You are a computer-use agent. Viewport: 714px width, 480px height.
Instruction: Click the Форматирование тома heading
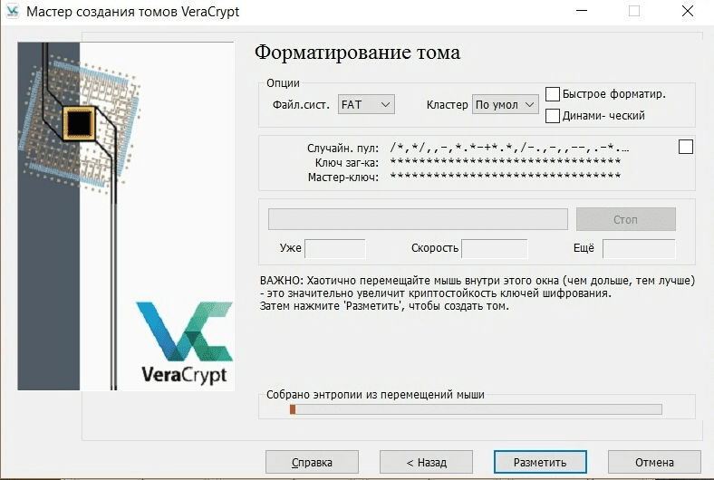coord(358,53)
